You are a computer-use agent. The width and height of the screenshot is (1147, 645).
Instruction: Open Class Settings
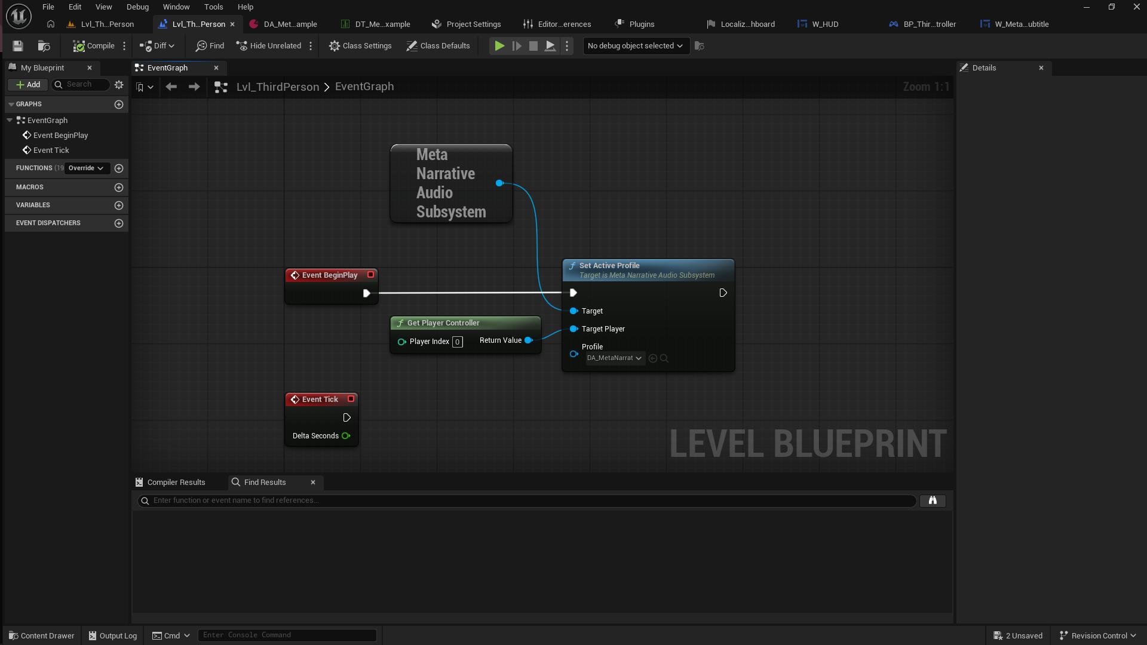click(x=360, y=45)
